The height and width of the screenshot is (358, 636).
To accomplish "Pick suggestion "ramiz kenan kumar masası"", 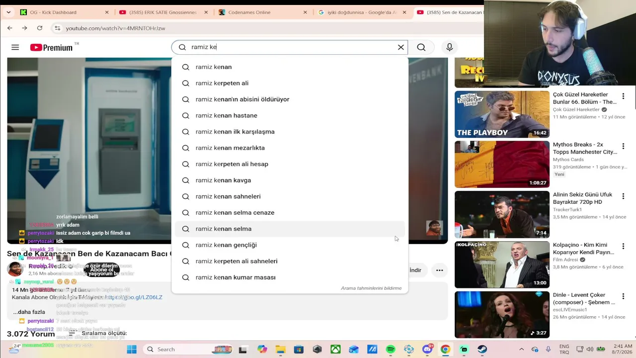I will pyautogui.click(x=290, y=277).
